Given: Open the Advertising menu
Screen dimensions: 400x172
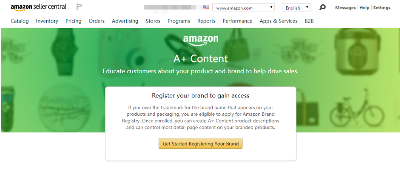Looking at the screenshot, I should point(125,21).
